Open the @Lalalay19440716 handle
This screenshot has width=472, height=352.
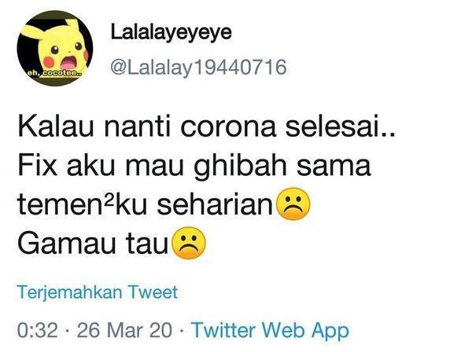point(198,68)
